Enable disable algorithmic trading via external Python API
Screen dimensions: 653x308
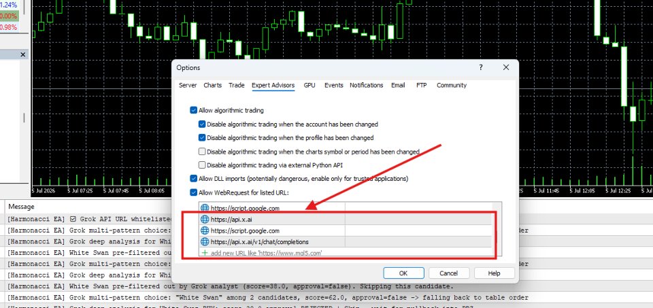(202, 165)
